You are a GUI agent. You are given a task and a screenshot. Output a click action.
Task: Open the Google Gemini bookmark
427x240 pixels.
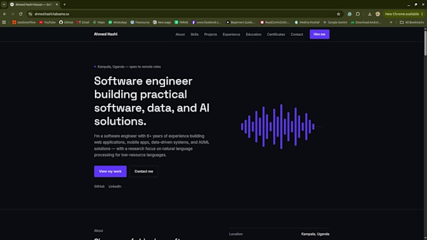(x=335, y=23)
